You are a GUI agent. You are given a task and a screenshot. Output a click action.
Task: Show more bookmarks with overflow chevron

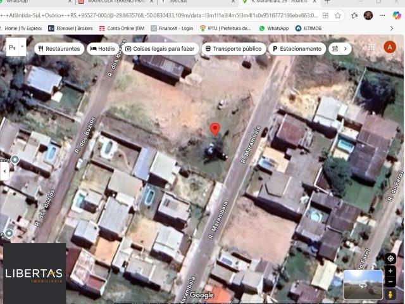click(392, 28)
